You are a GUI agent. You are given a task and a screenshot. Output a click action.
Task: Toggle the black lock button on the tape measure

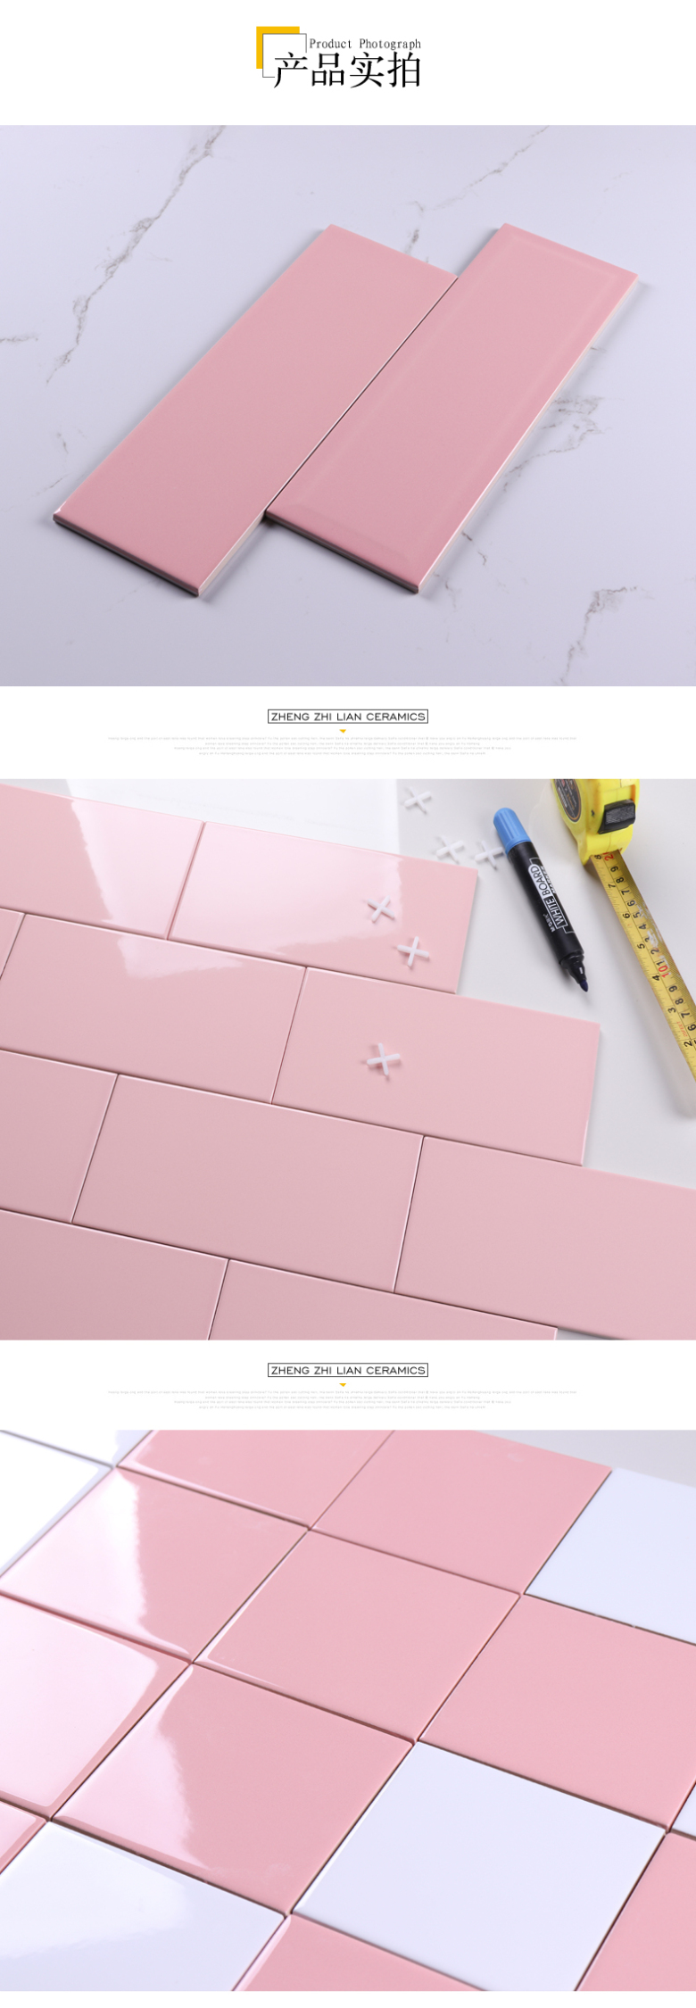click(617, 815)
